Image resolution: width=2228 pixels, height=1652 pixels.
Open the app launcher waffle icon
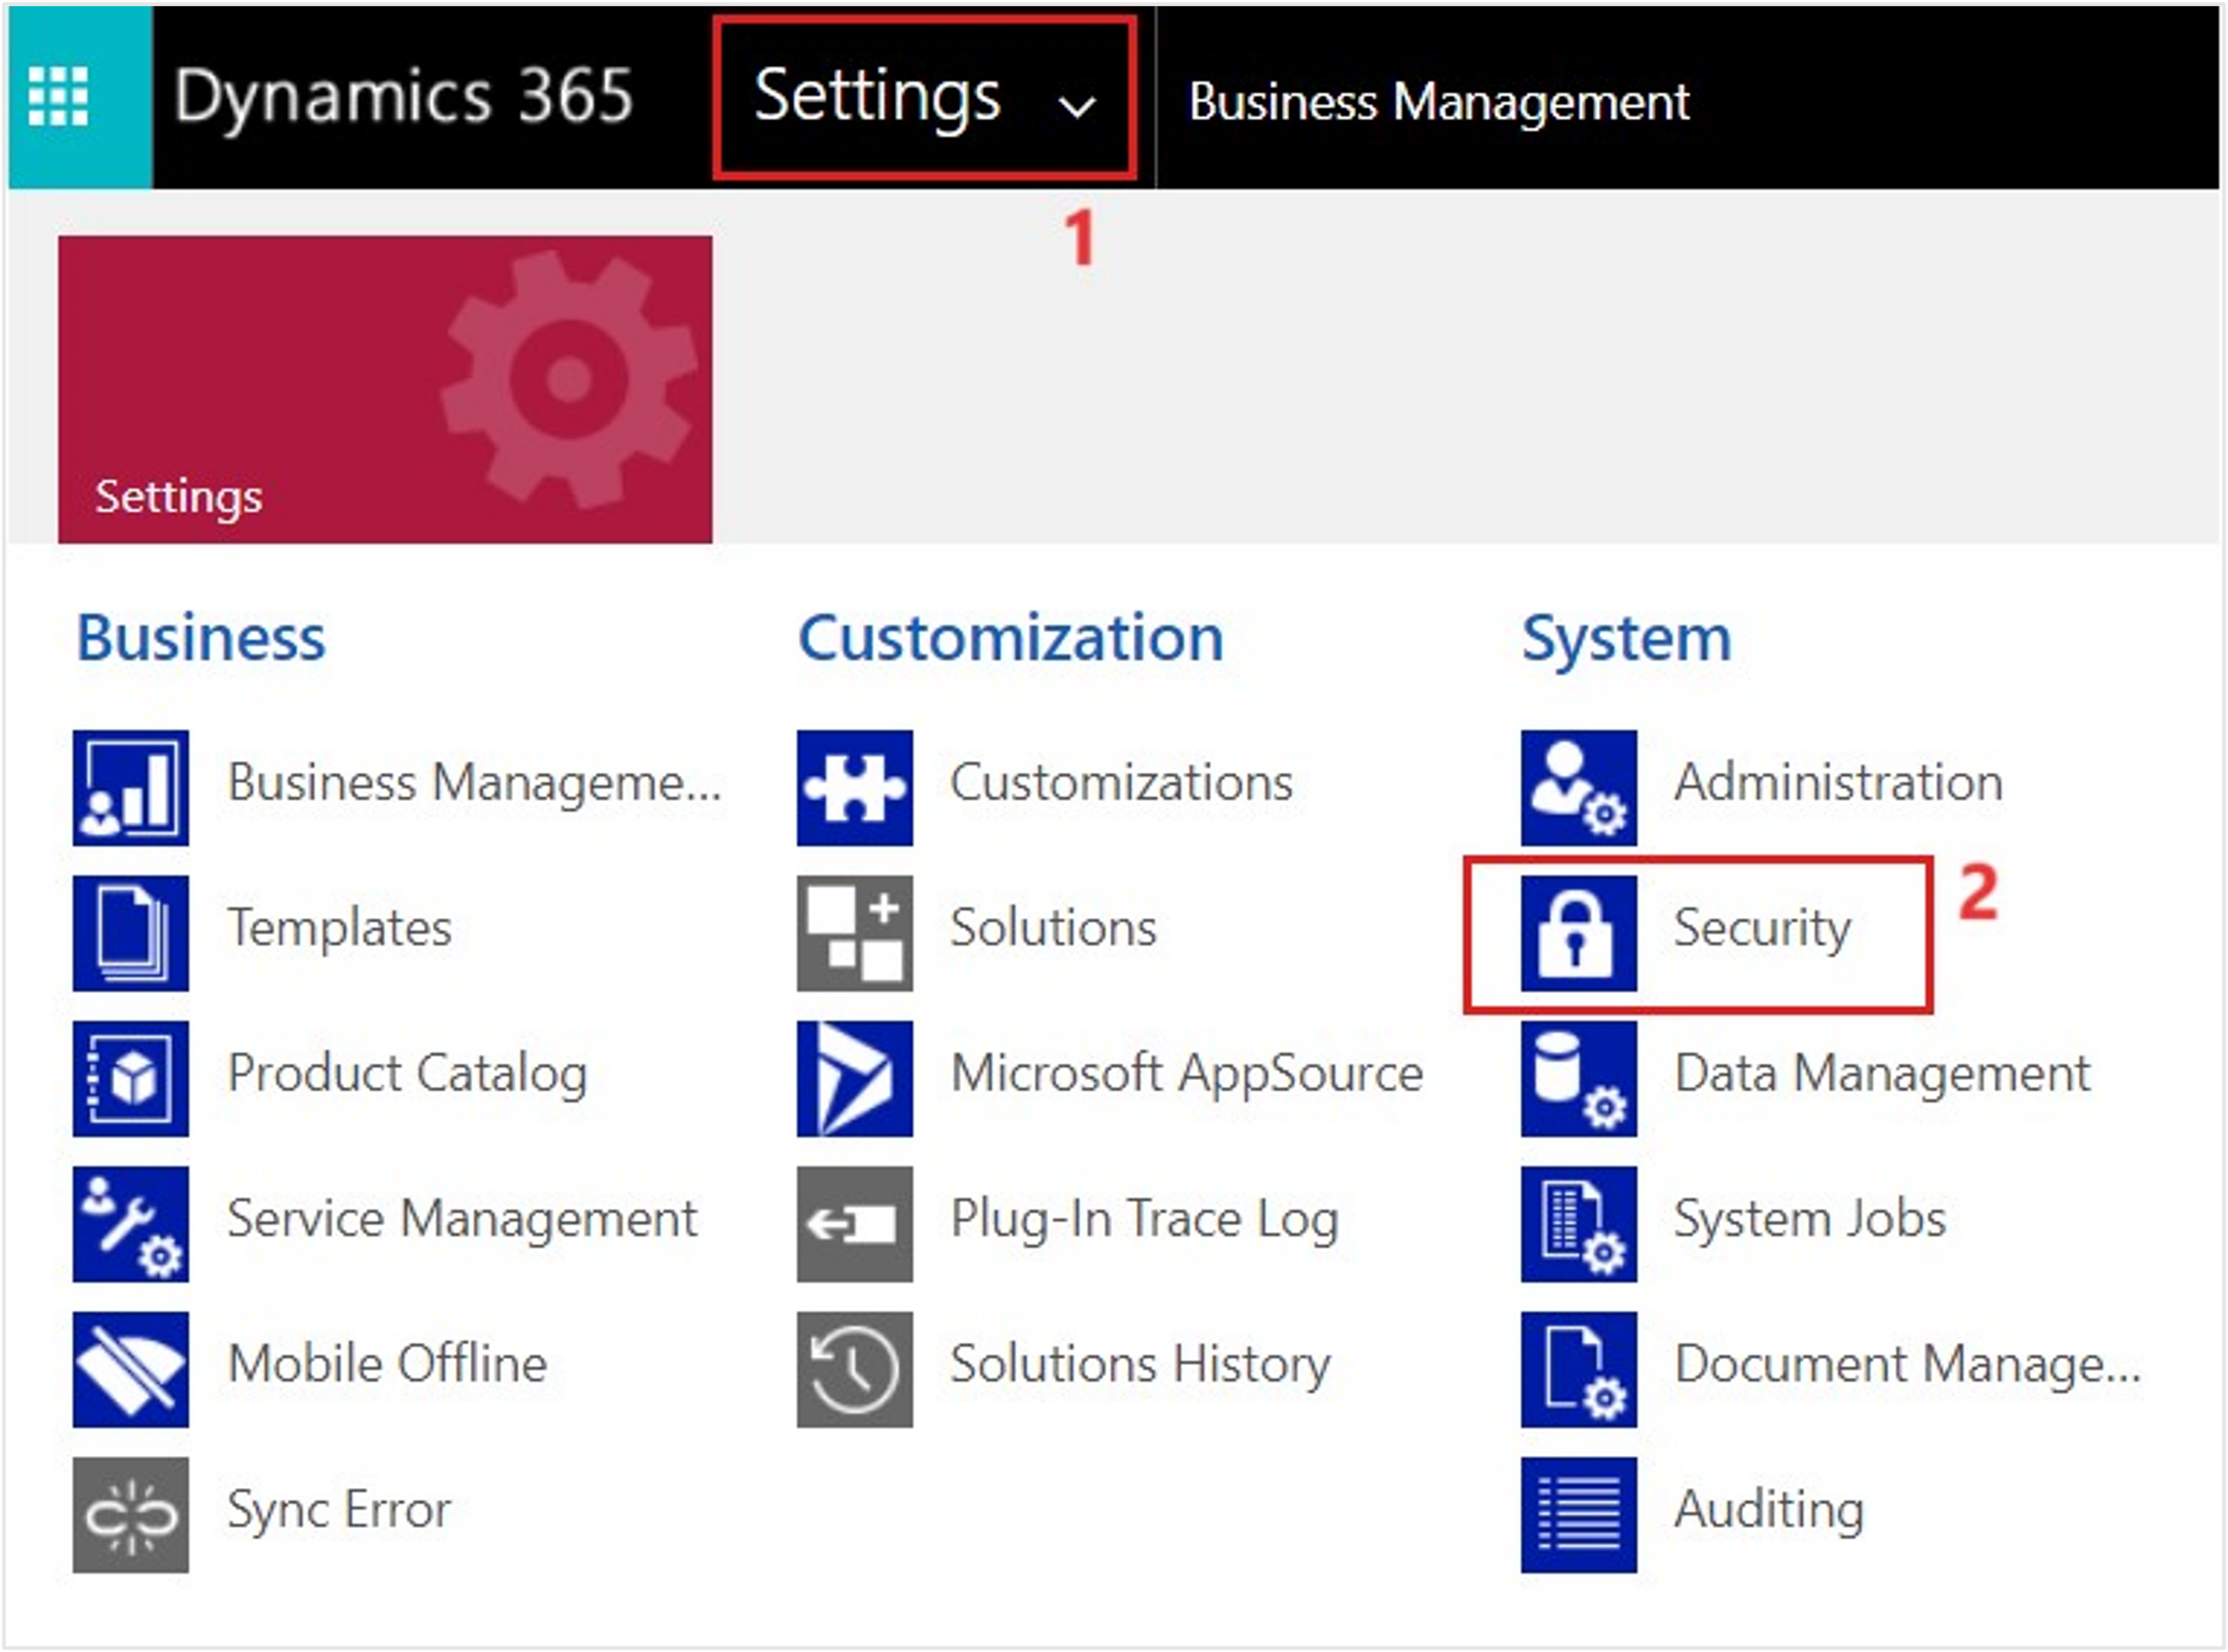[58, 97]
